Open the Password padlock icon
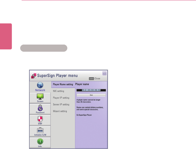 40,108
